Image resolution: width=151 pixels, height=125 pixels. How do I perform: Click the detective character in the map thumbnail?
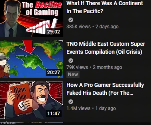pyautogui.click(x=4, y=65)
